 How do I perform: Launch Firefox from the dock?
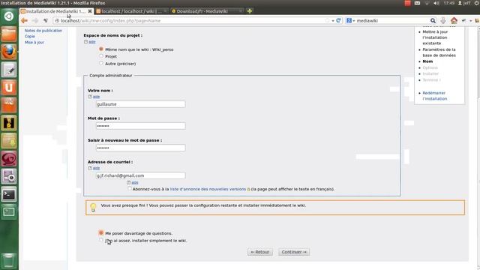[8, 52]
